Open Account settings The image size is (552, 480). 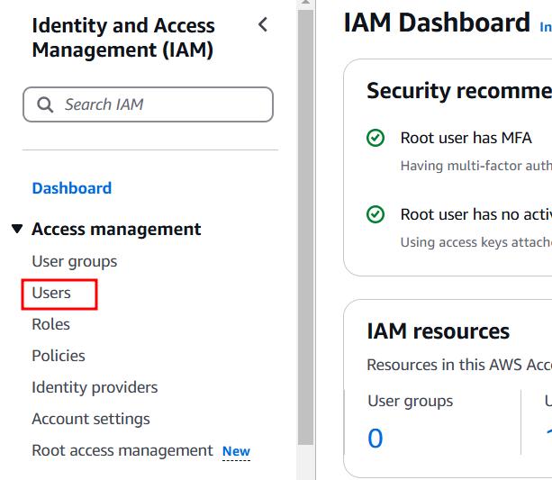91,419
